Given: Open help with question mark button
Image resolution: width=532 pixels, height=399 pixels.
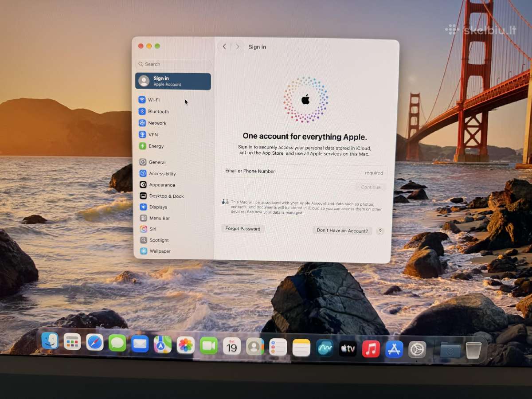Looking at the screenshot, I should coord(380,231).
